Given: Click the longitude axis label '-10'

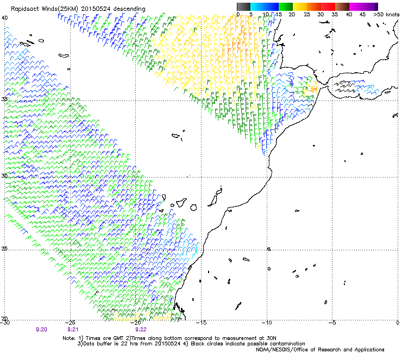Looking at the screenshot, I should [267, 323].
